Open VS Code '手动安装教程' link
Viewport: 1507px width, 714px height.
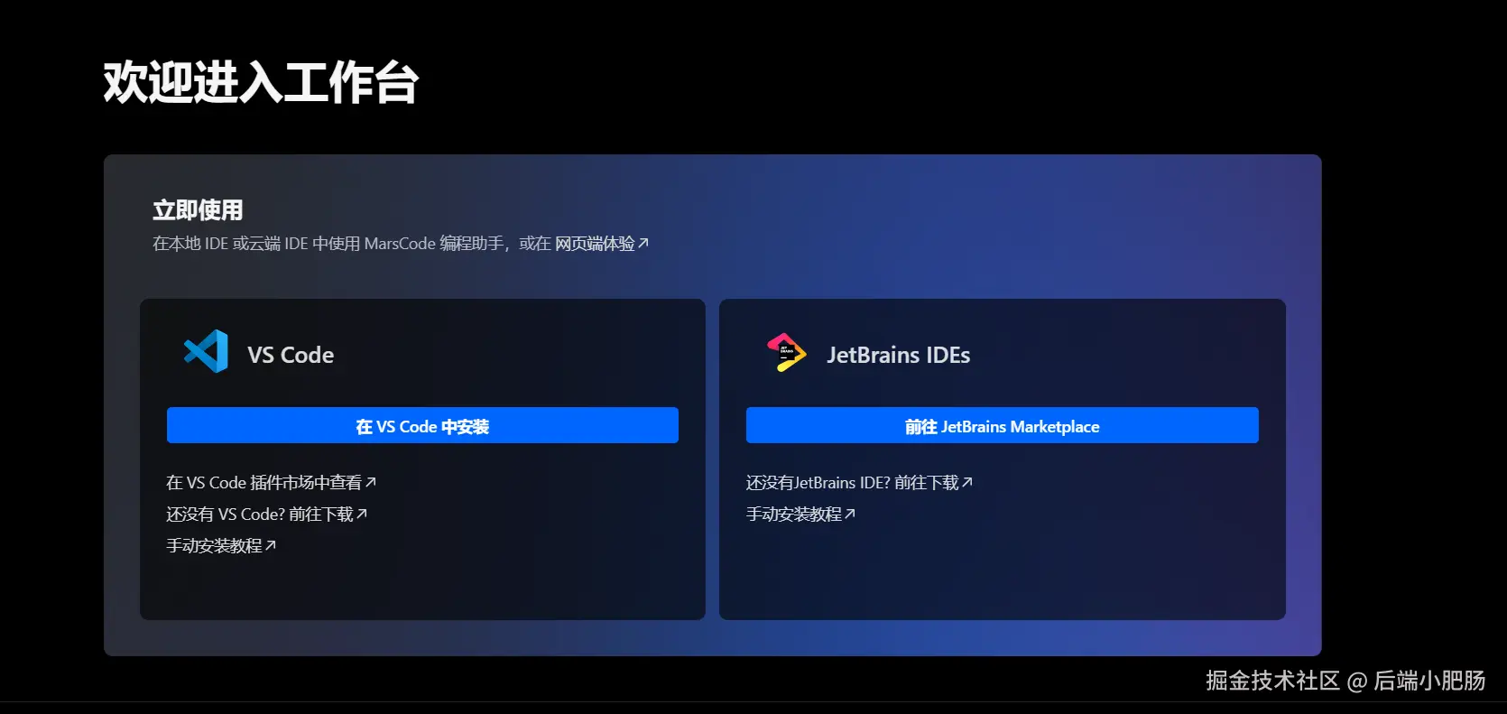221,546
